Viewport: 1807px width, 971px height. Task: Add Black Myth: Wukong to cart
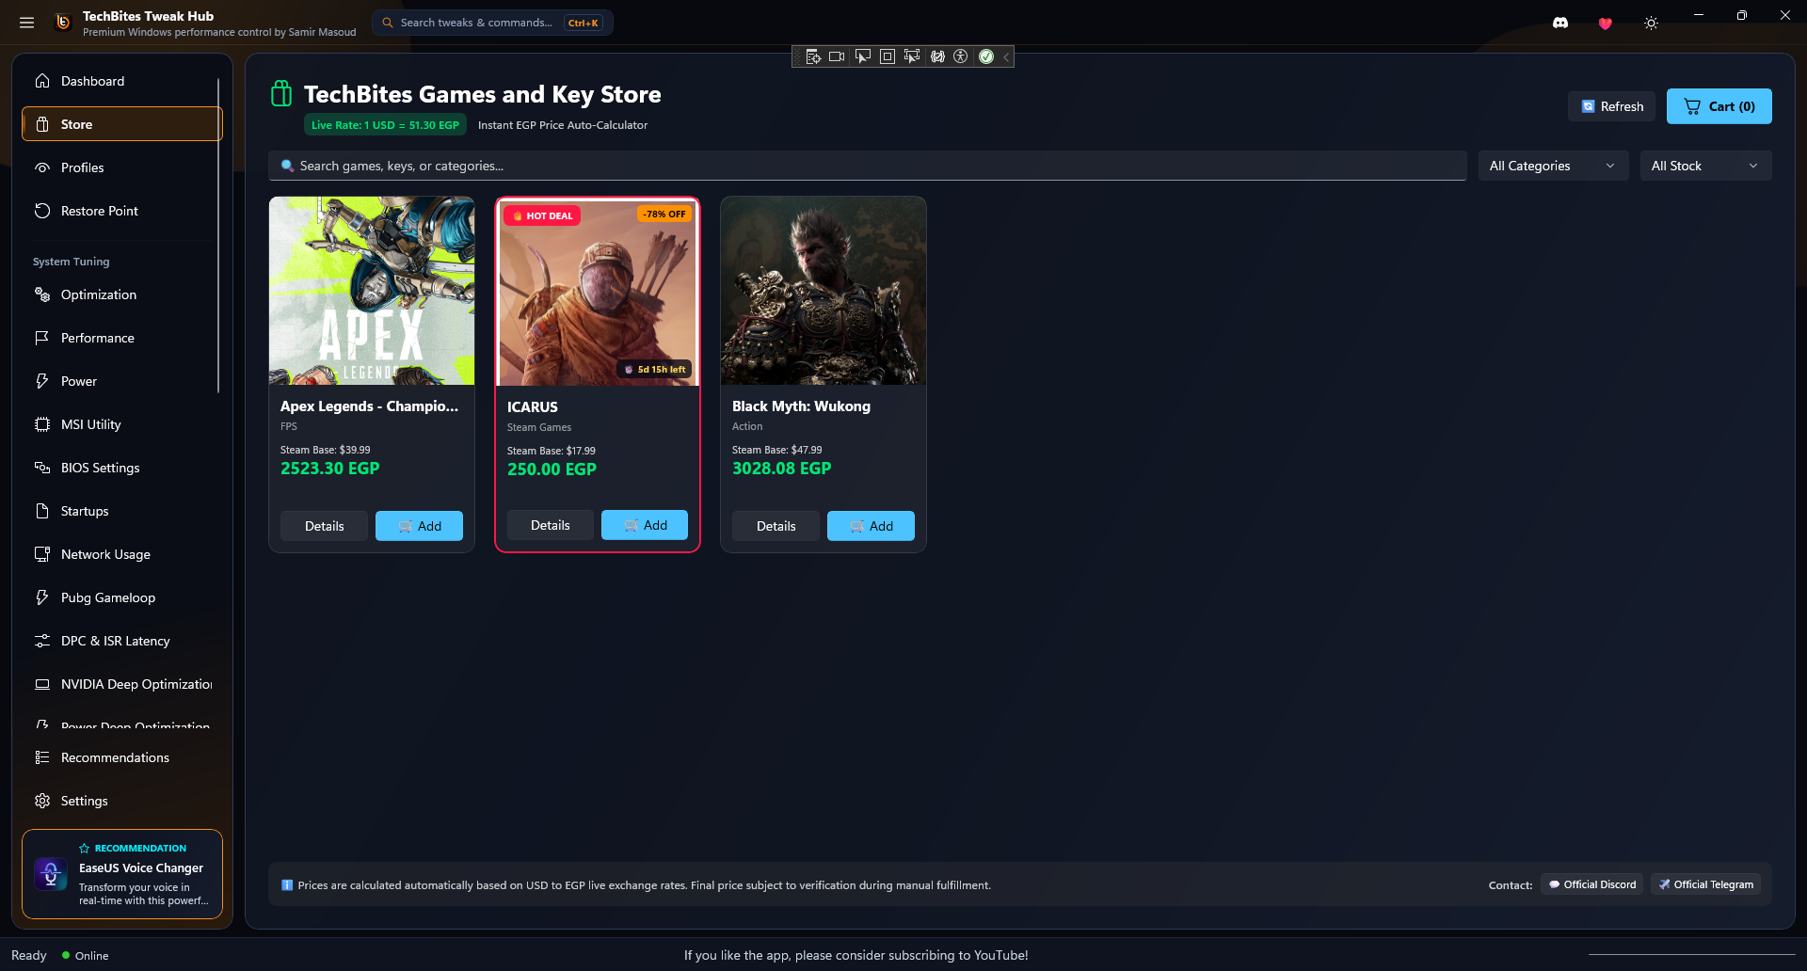pos(871,526)
